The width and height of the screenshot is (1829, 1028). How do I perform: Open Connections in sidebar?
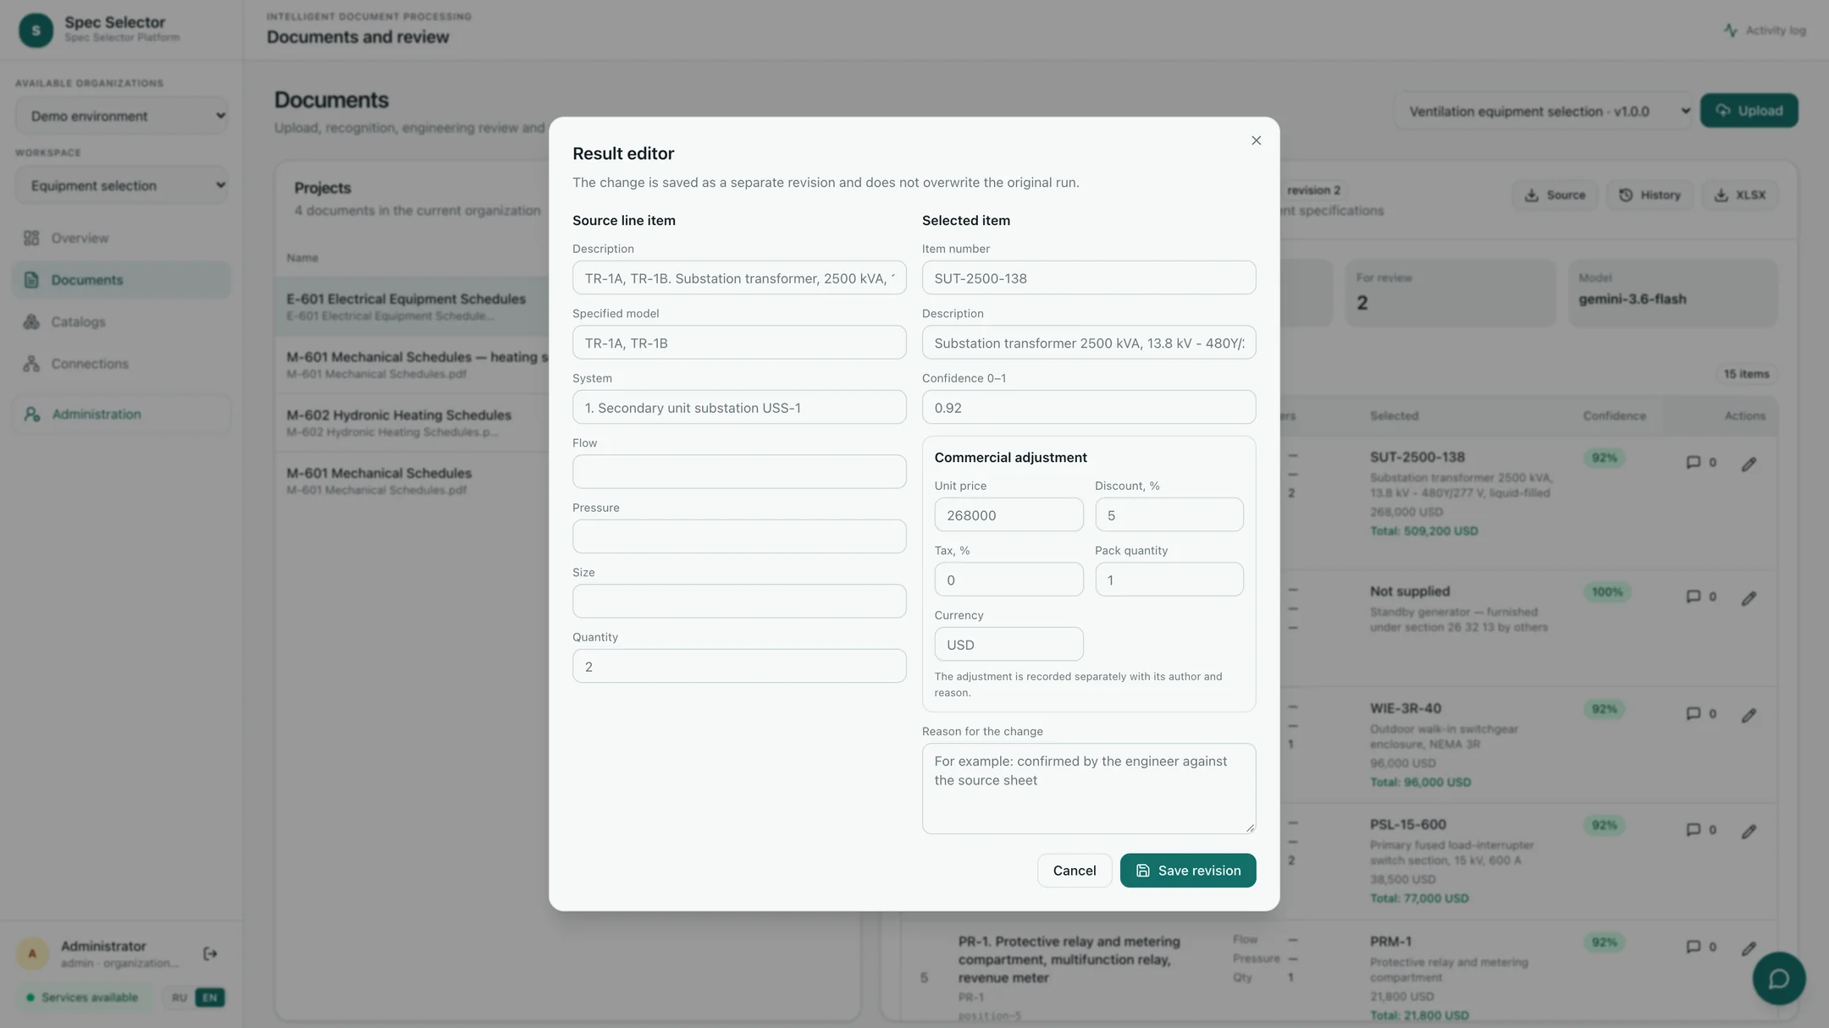point(121,364)
